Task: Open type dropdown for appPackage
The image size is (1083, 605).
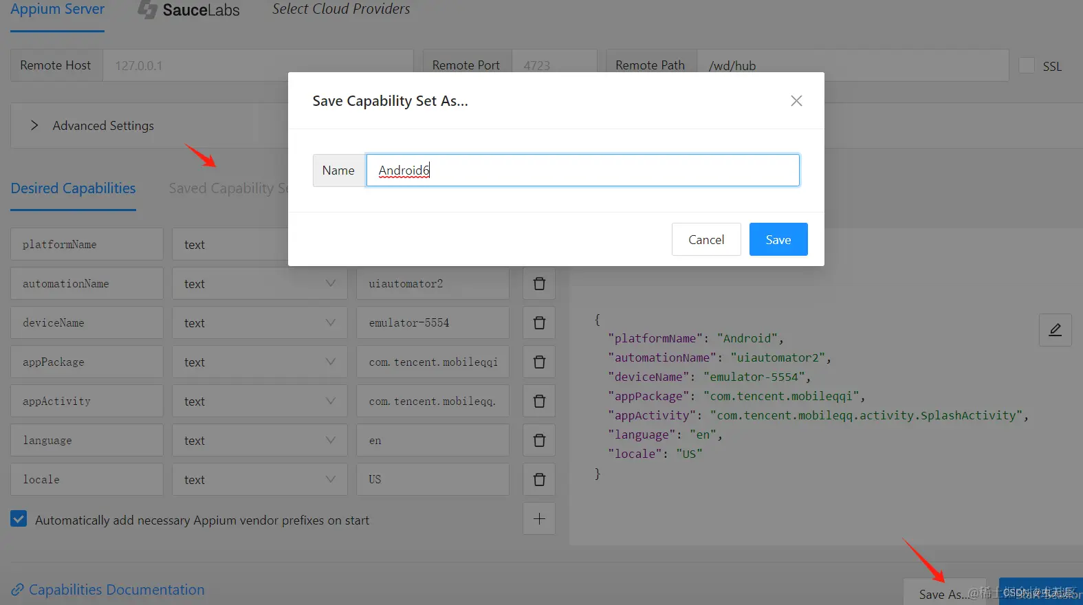Action: pos(260,362)
